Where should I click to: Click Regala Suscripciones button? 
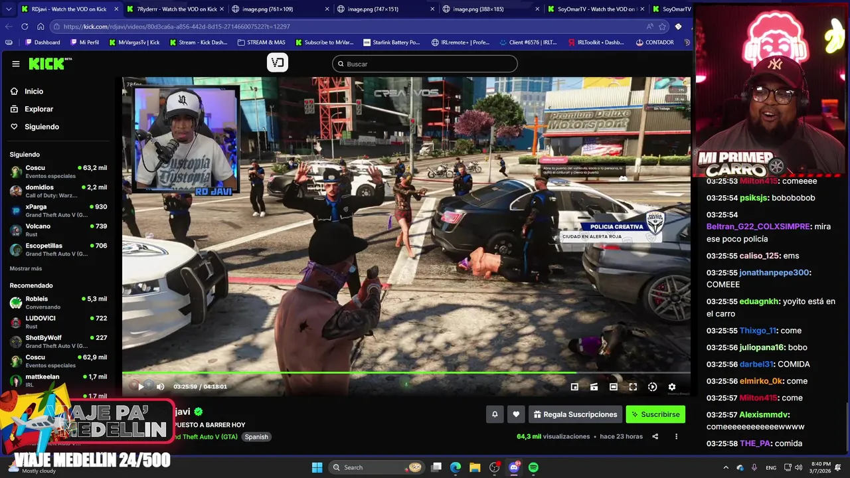point(575,414)
